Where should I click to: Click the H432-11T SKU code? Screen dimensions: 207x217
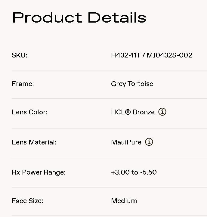[125, 55]
